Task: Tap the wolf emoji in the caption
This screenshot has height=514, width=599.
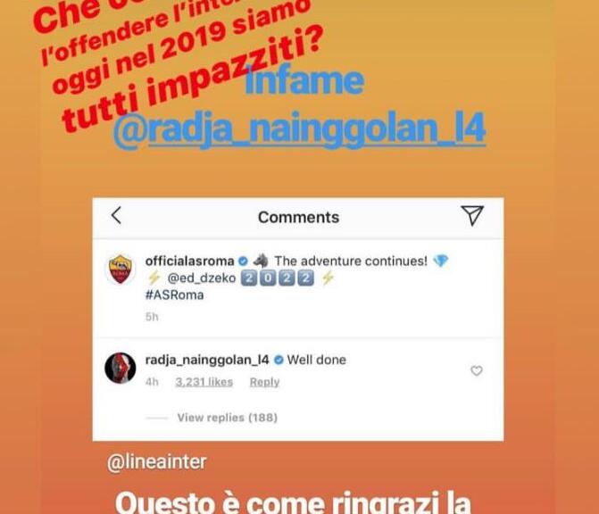Action: (261, 261)
